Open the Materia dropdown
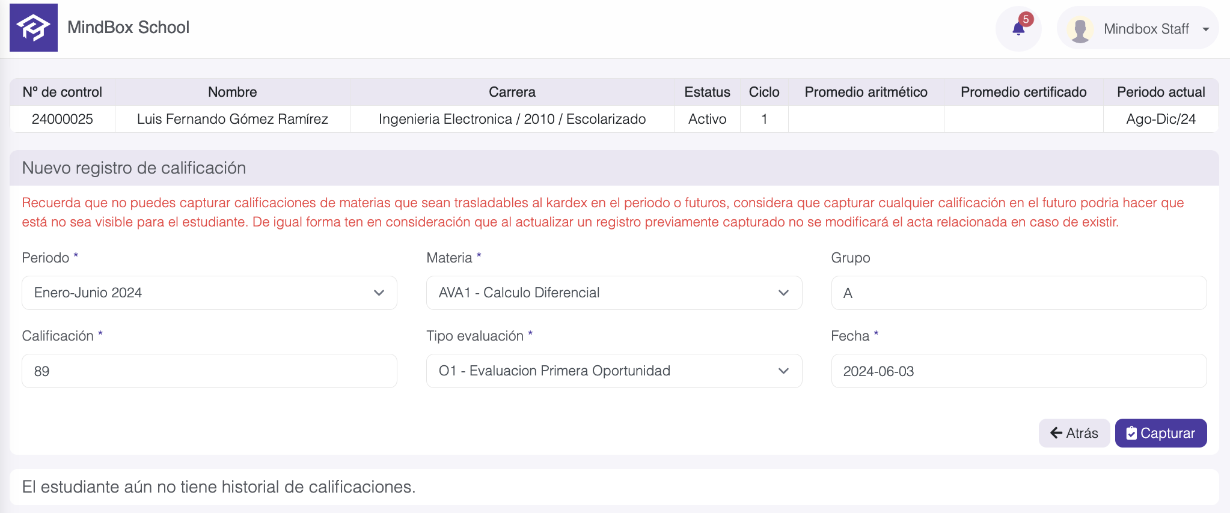 (x=613, y=293)
